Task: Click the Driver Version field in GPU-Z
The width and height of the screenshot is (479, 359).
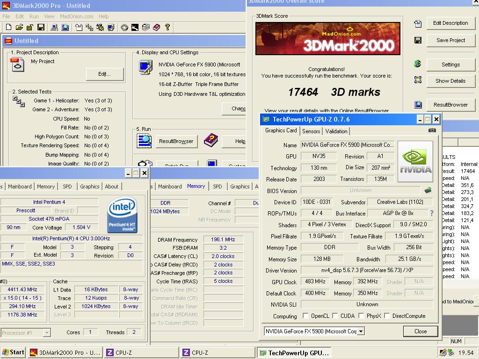Action: [367, 270]
